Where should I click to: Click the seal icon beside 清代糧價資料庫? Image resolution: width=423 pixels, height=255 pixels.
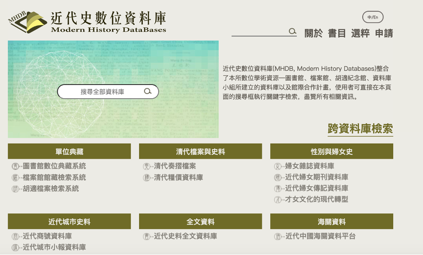tap(146, 177)
